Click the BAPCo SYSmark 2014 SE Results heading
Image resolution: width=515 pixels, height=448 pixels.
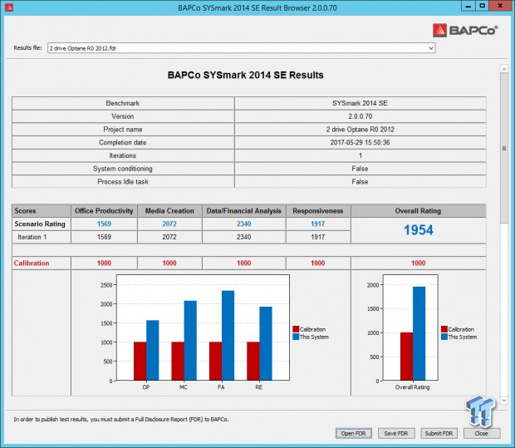(246, 76)
